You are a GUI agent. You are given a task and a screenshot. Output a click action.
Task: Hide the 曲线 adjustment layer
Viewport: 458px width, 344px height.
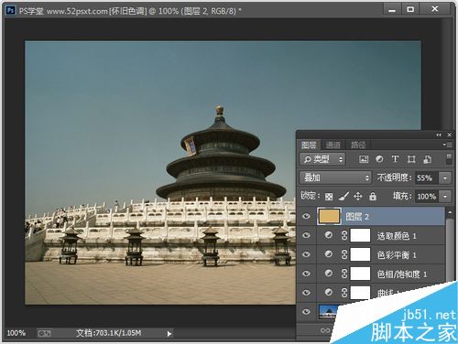[x=306, y=293]
